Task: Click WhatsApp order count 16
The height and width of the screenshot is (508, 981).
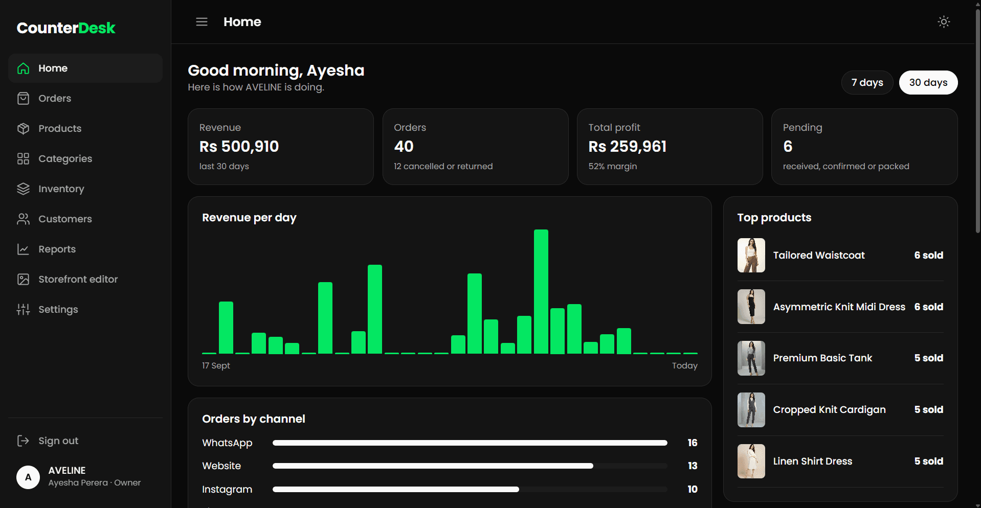Action: [x=693, y=443]
